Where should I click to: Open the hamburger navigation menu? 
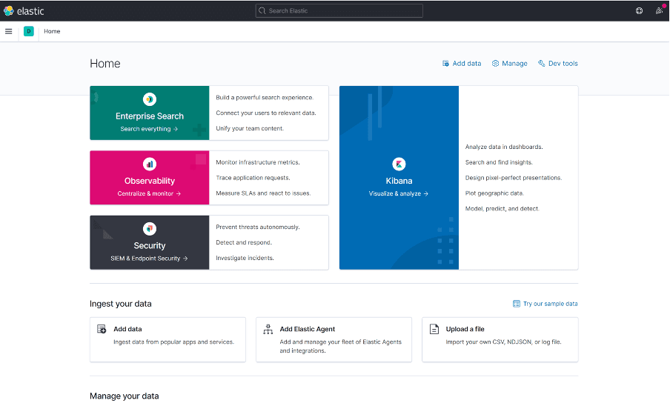[9, 31]
